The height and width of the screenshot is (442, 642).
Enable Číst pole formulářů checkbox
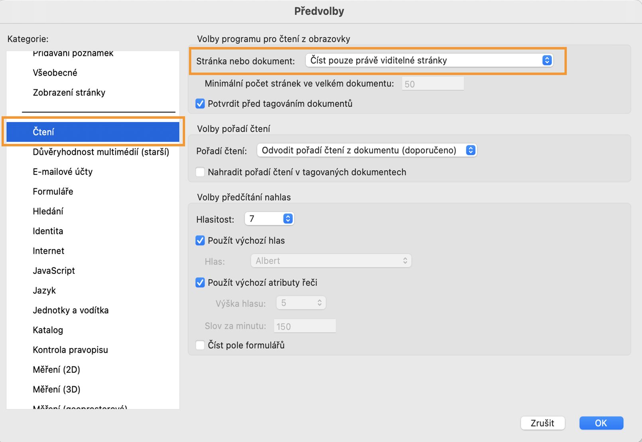coord(200,345)
